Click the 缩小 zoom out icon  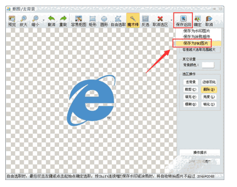pos(35,18)
